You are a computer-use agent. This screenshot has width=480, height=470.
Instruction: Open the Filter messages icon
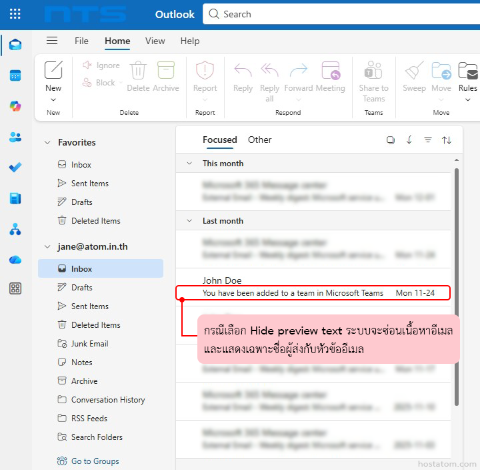click(427, 140)
